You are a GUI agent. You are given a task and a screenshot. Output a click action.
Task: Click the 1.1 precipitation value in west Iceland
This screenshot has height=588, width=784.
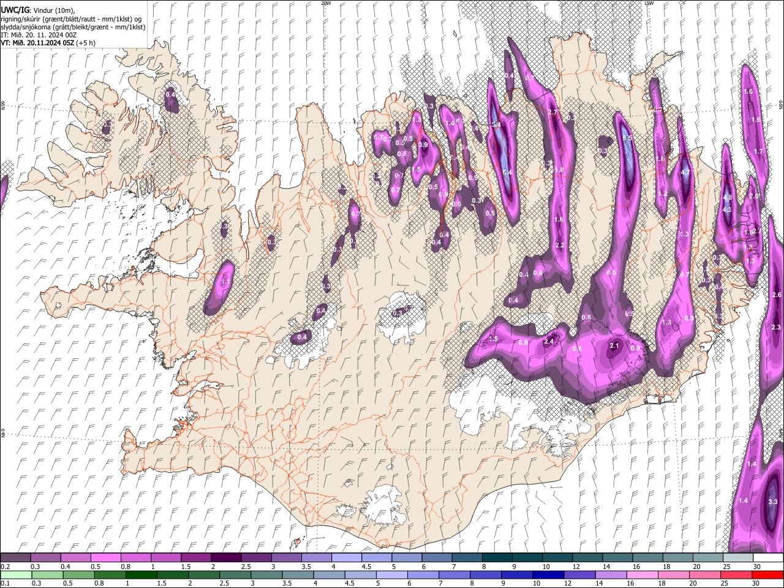tap(225, 282)
